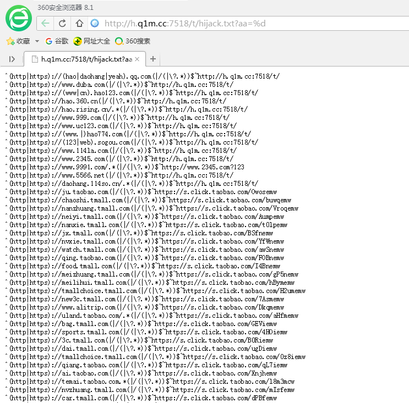
Task: Click the rule line for temai.taobao.com
Action: (150, 382)
